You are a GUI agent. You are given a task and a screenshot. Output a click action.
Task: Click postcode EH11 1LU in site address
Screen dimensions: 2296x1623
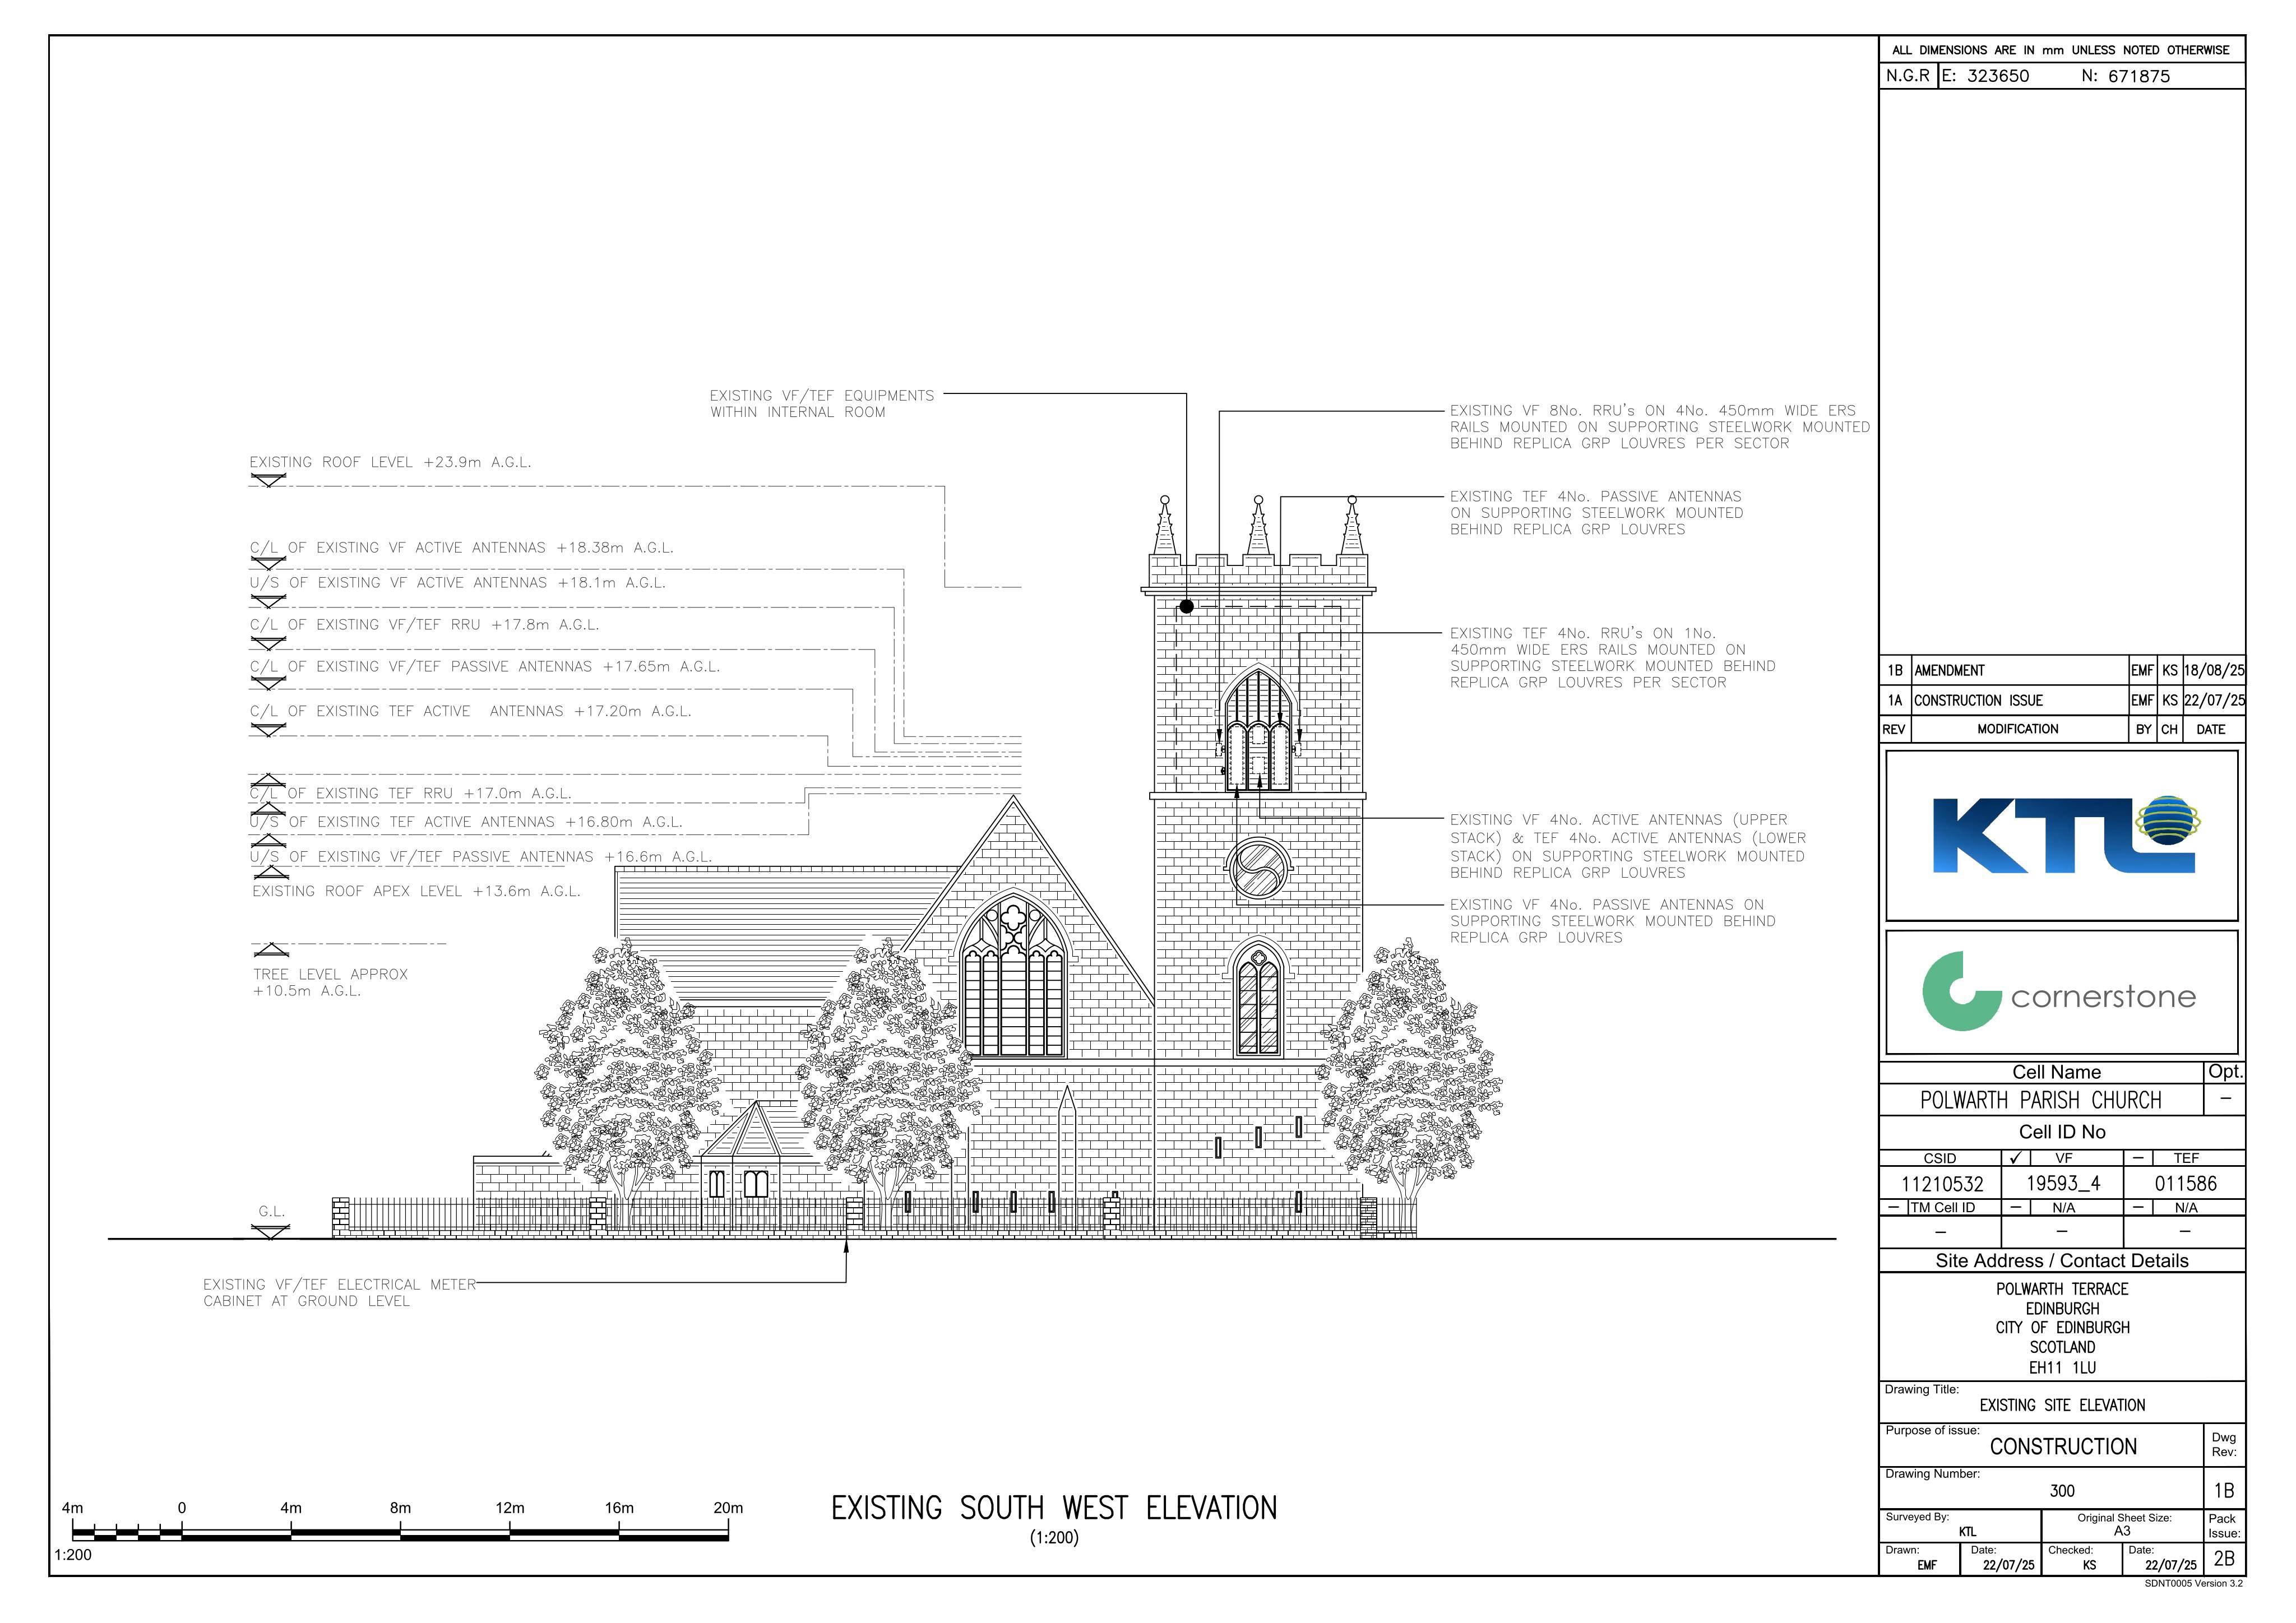[2062, 1368]
